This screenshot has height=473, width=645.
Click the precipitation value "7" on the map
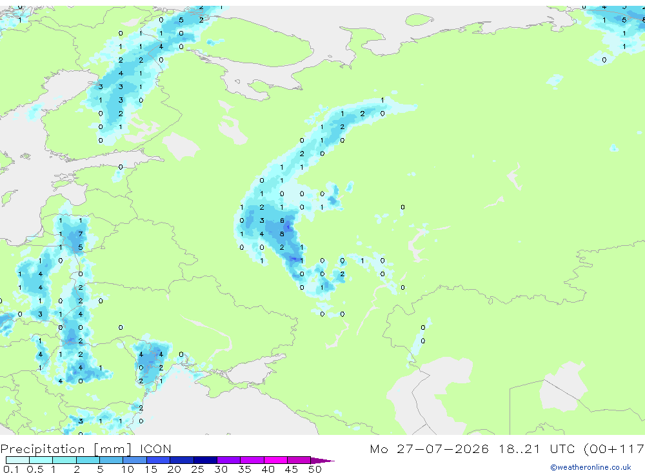[x=80, y=234]
